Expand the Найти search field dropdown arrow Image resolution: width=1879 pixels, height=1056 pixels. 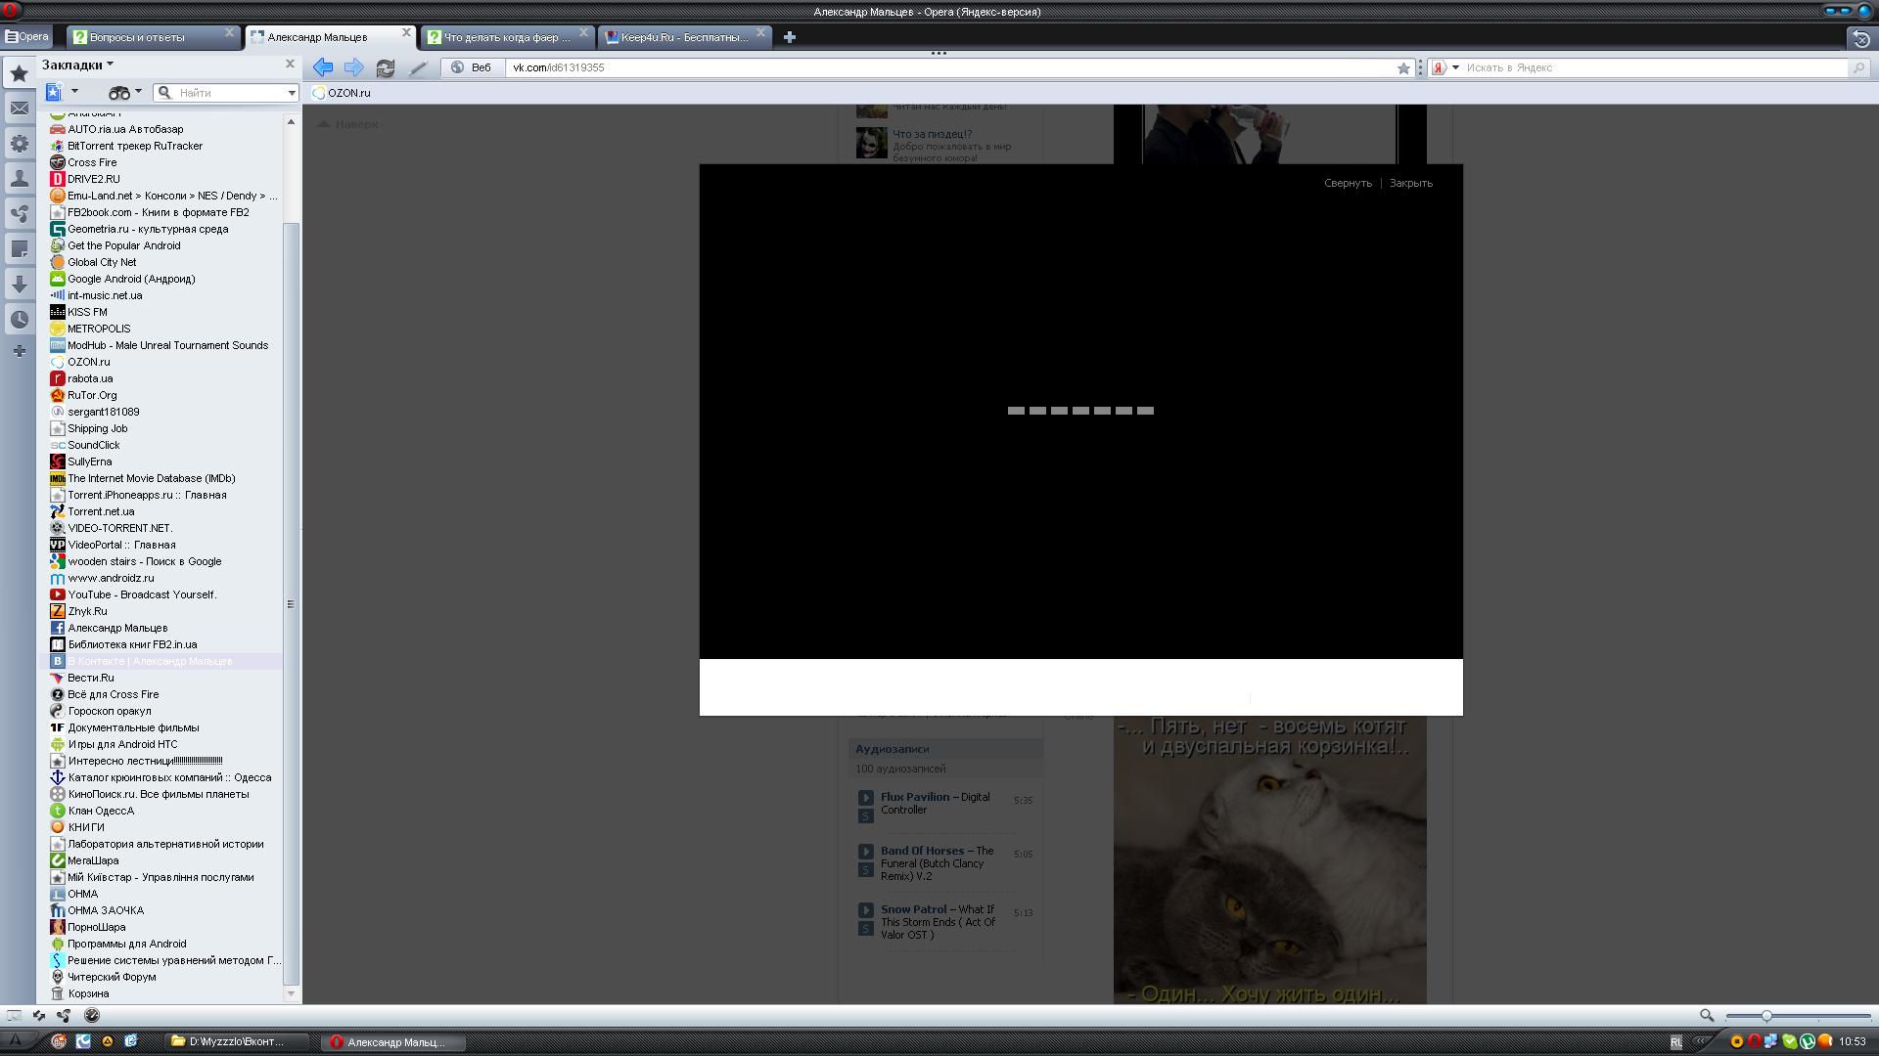click(x=291, y=93)
